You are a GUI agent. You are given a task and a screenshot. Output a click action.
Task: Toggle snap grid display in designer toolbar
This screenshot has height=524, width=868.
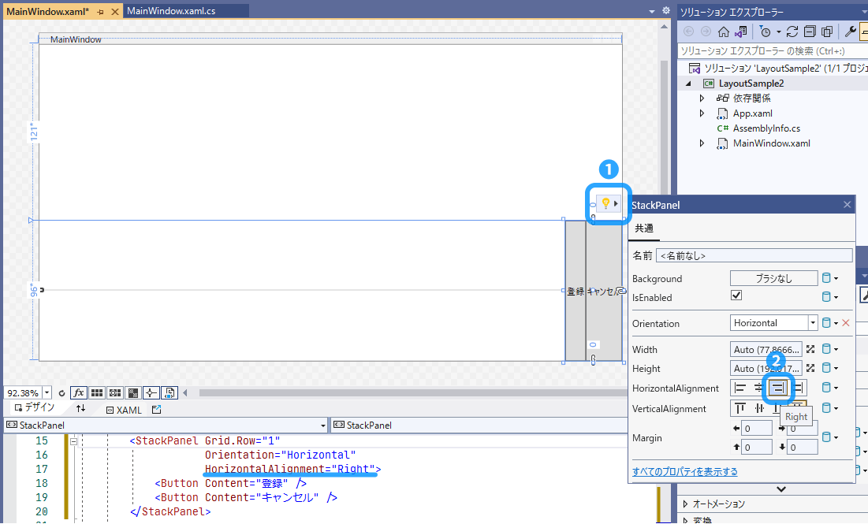point(96,392)
